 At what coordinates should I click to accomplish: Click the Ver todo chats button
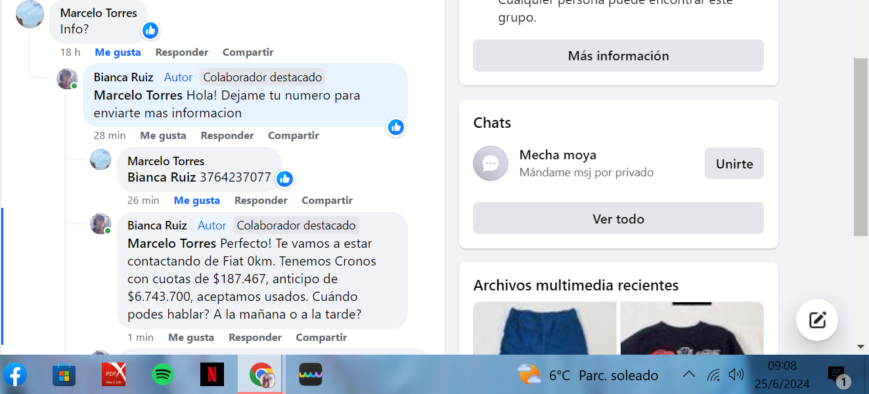[618, 218]
